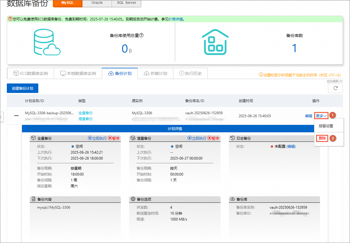Click the 全量备份 type link
Viewport: 350px width, 243px height.
coord(85,113)
